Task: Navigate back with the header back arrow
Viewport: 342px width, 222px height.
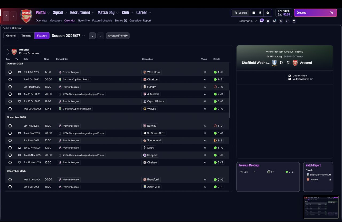Action: [6, 16]
